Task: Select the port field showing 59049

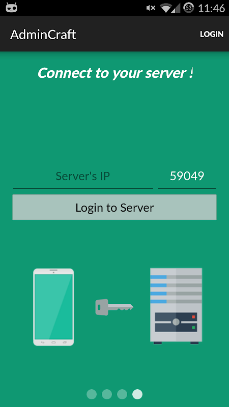Action: [187, 177]
